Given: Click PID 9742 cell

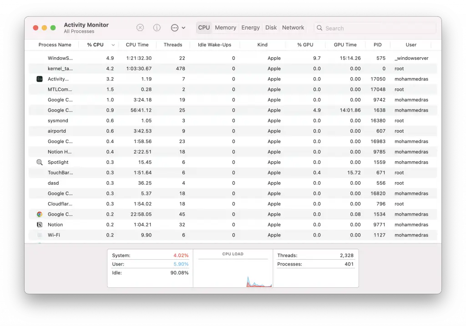Looking at the screenshot, I should [379, 100].
